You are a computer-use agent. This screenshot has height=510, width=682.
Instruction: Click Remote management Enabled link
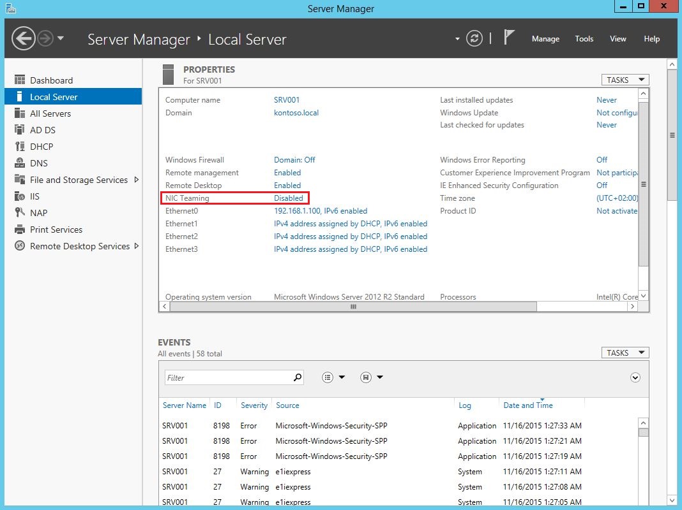point(287,172)
